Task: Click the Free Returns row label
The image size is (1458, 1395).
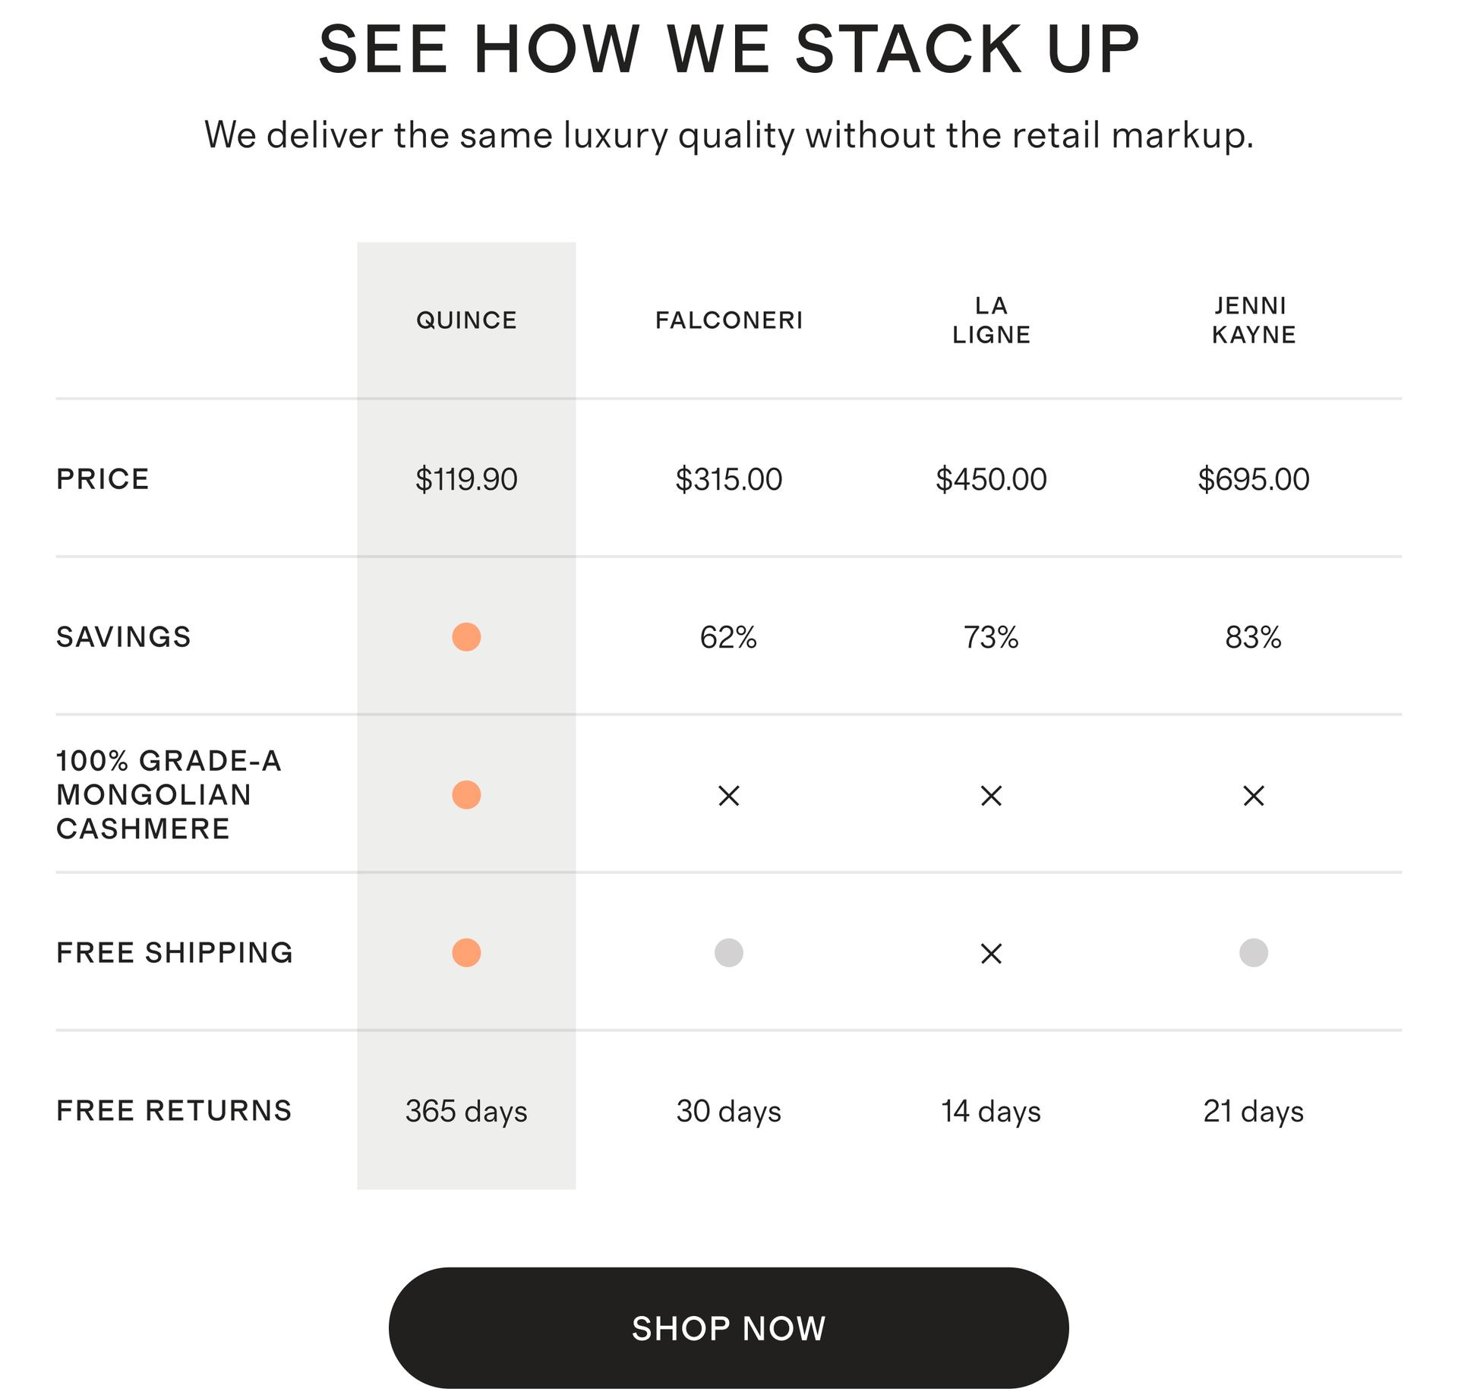Action: (174, 1110)
